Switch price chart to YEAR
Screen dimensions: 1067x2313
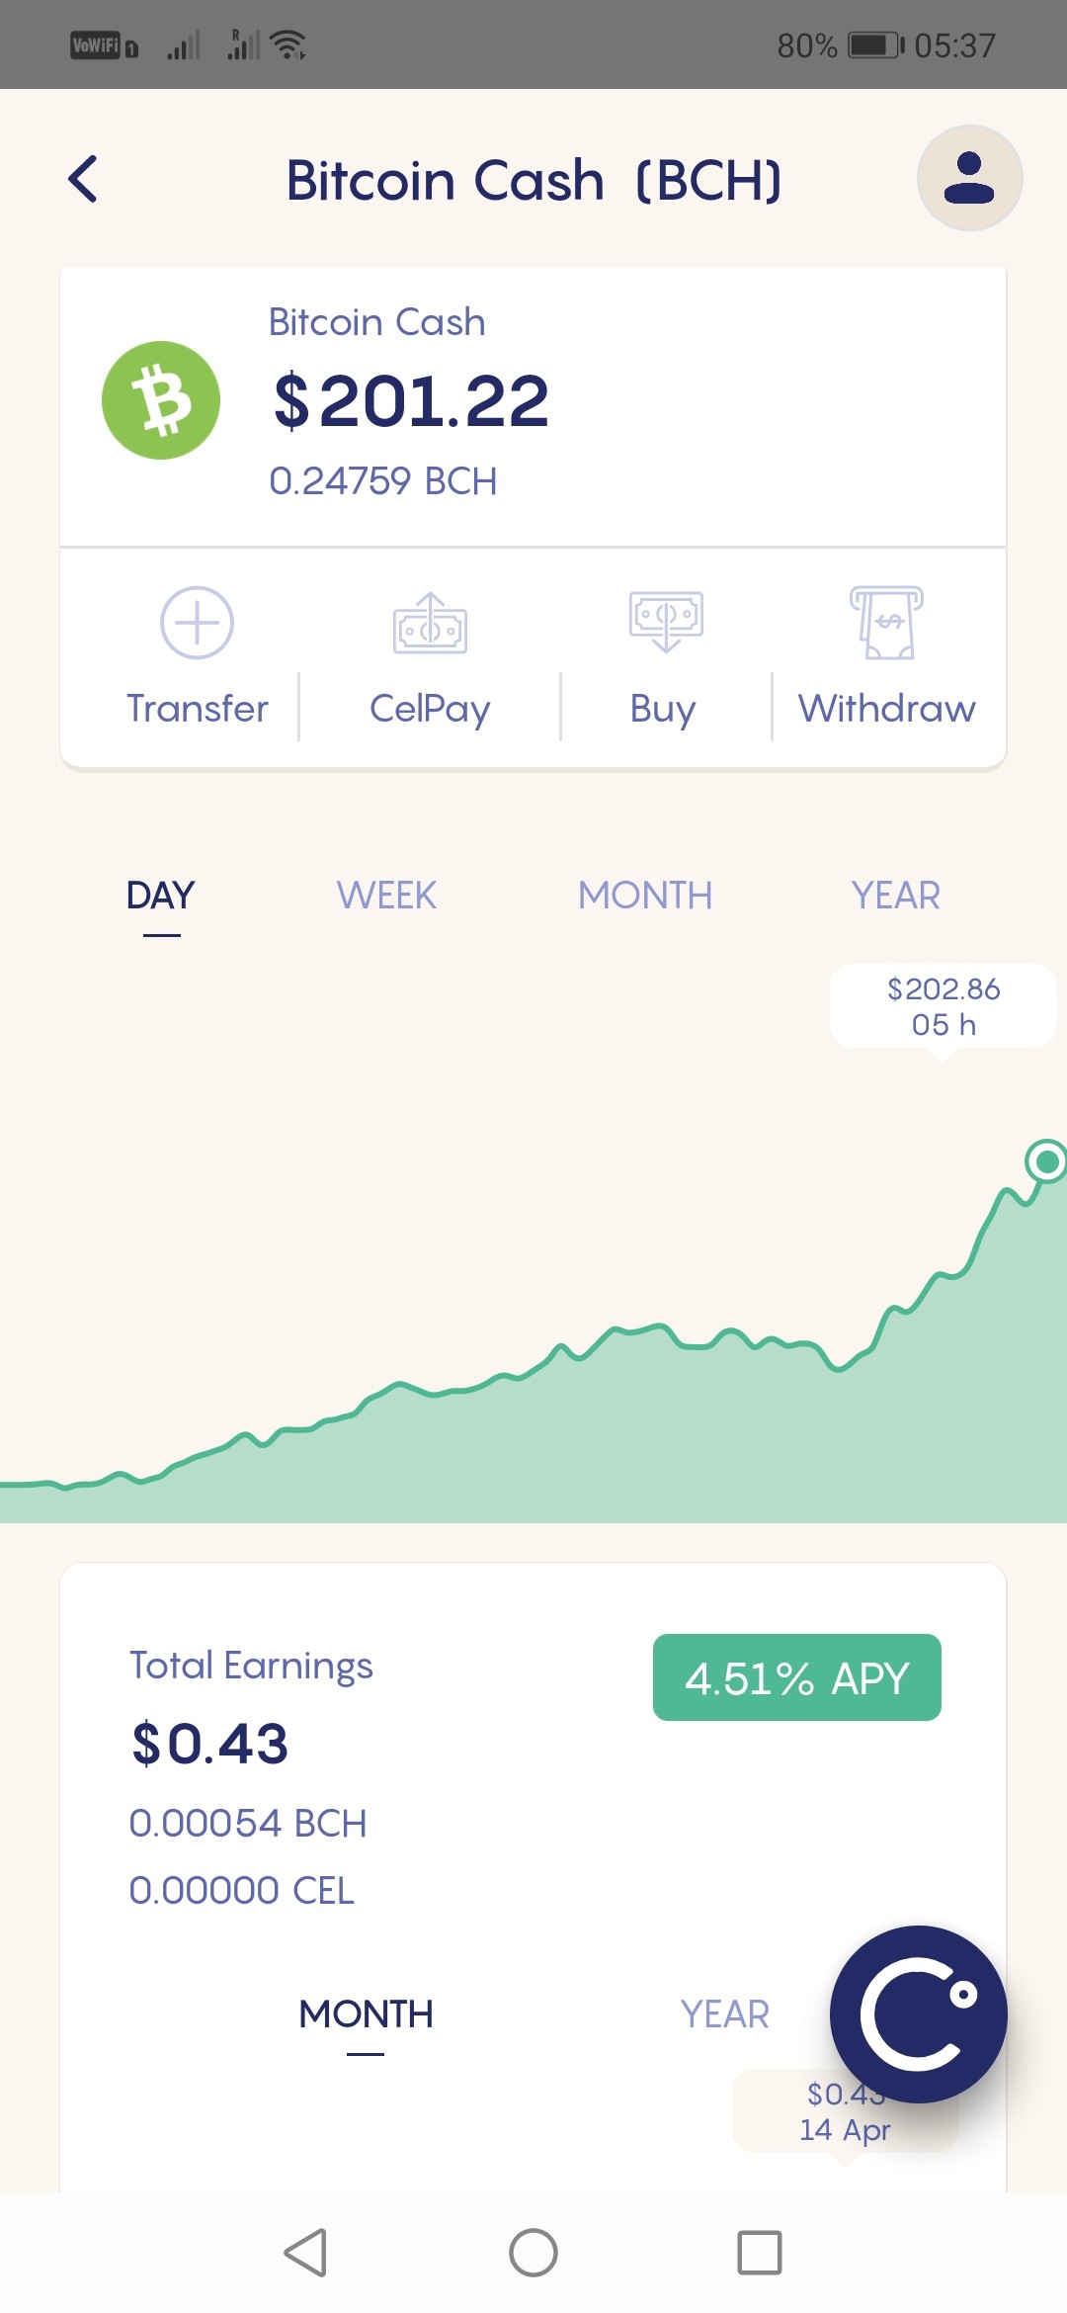coord(896,896)
